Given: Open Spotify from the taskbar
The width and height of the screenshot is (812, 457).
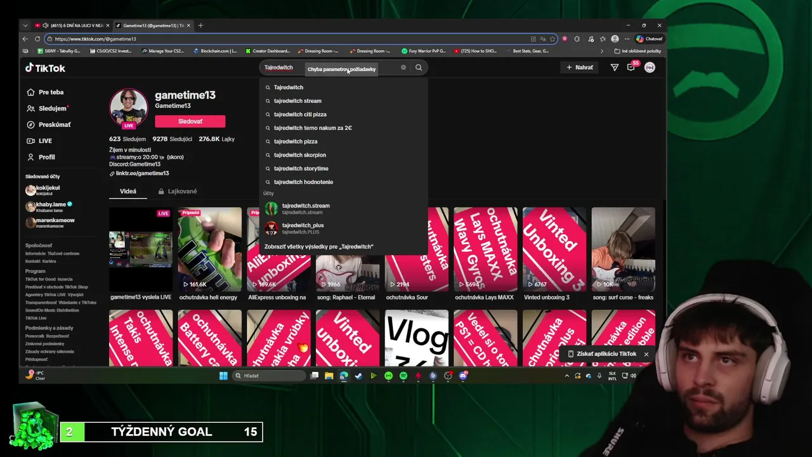Looking at the screenshot, I should click(403, 376).
